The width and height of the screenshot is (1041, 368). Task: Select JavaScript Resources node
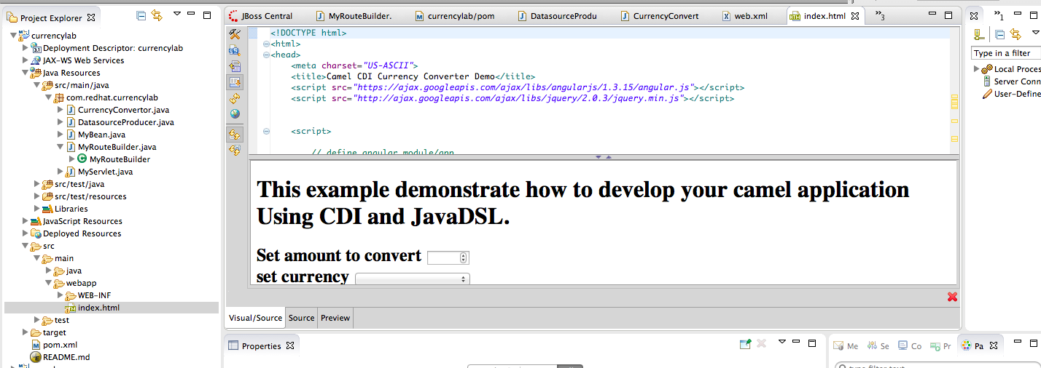82,221
